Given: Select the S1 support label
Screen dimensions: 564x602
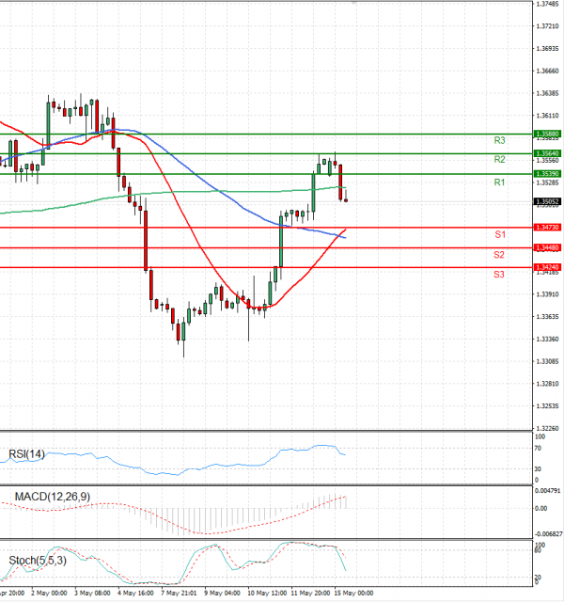Looking at the screenshot, I should point(500,233).
